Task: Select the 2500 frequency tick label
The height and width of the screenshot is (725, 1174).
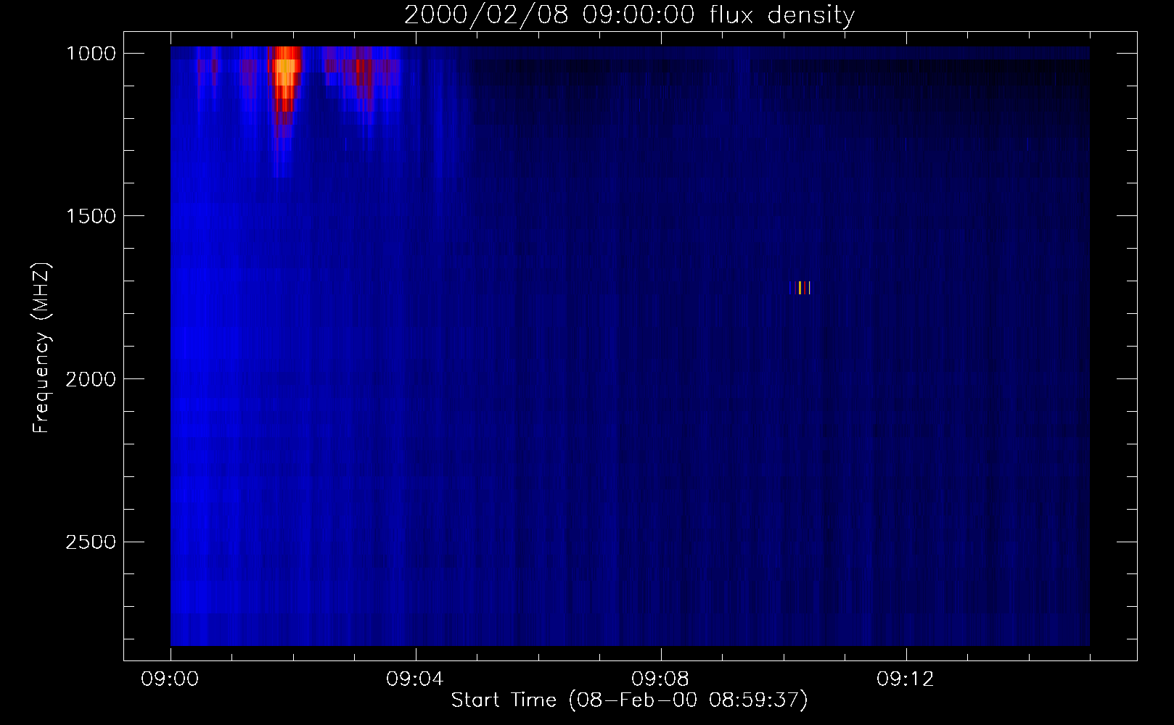Action: pos(91,542)
